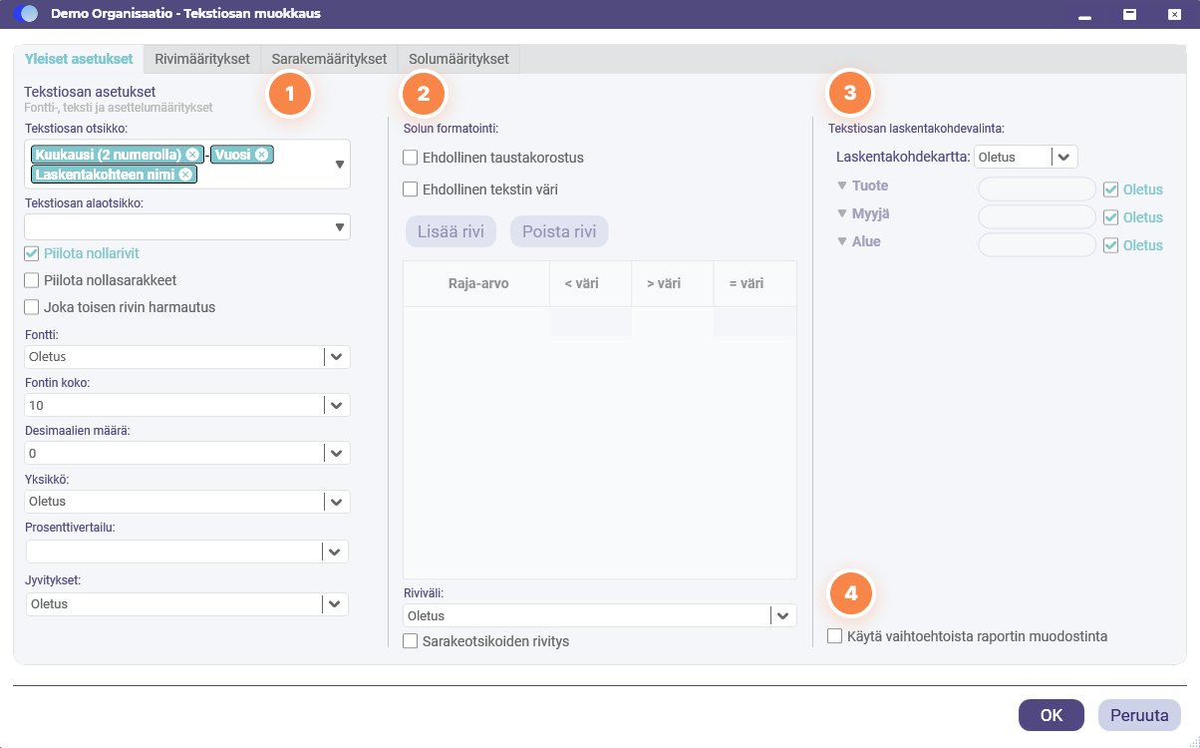Close the Tekstiosan muokkaus window

point(1174,15)
